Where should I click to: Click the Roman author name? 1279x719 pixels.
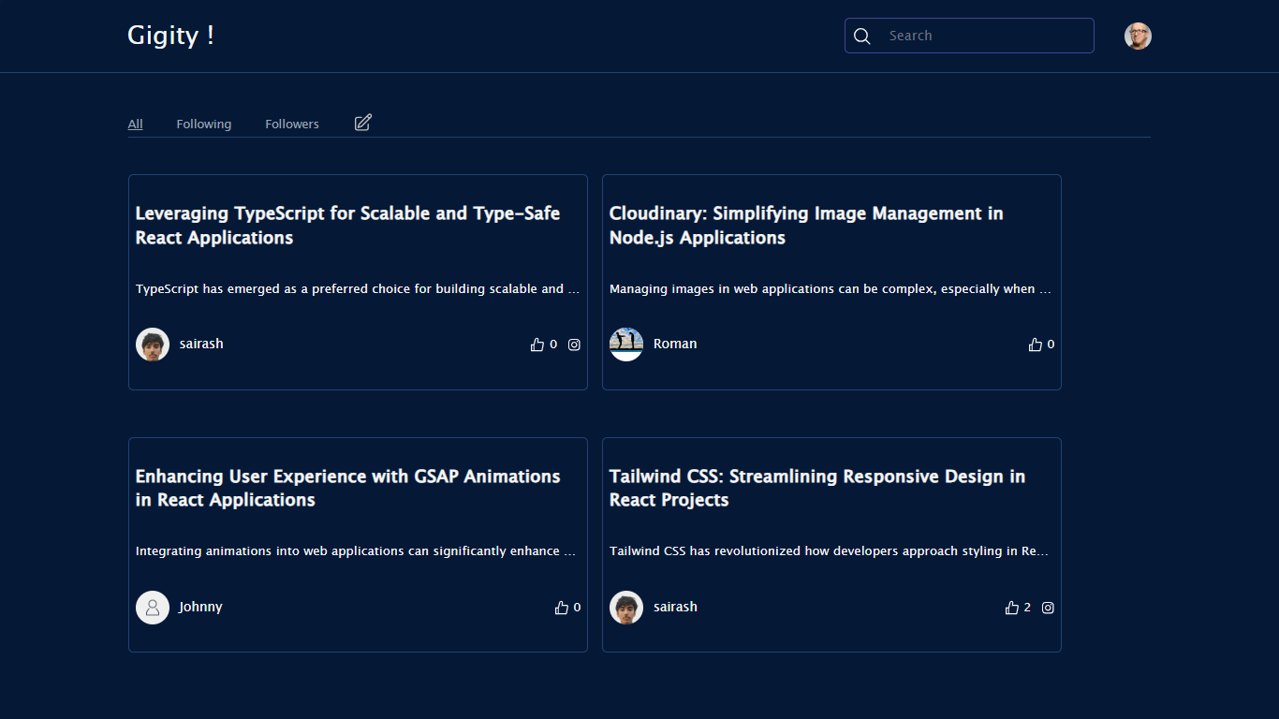tap(675, 344)
